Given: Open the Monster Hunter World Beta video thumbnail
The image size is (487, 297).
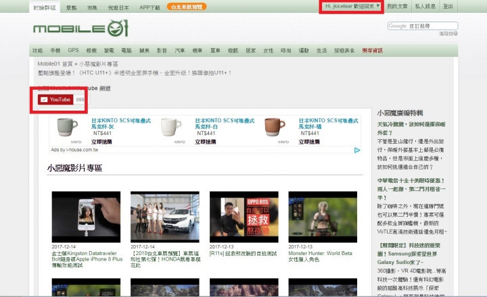Looking at the screenshot, I should point(323,217).
